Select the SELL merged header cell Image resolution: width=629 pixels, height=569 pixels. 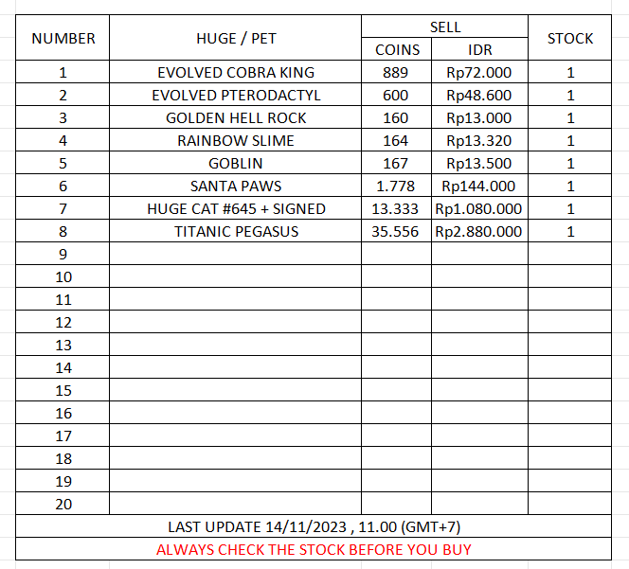pyautogui.click(x=445, y=27)
